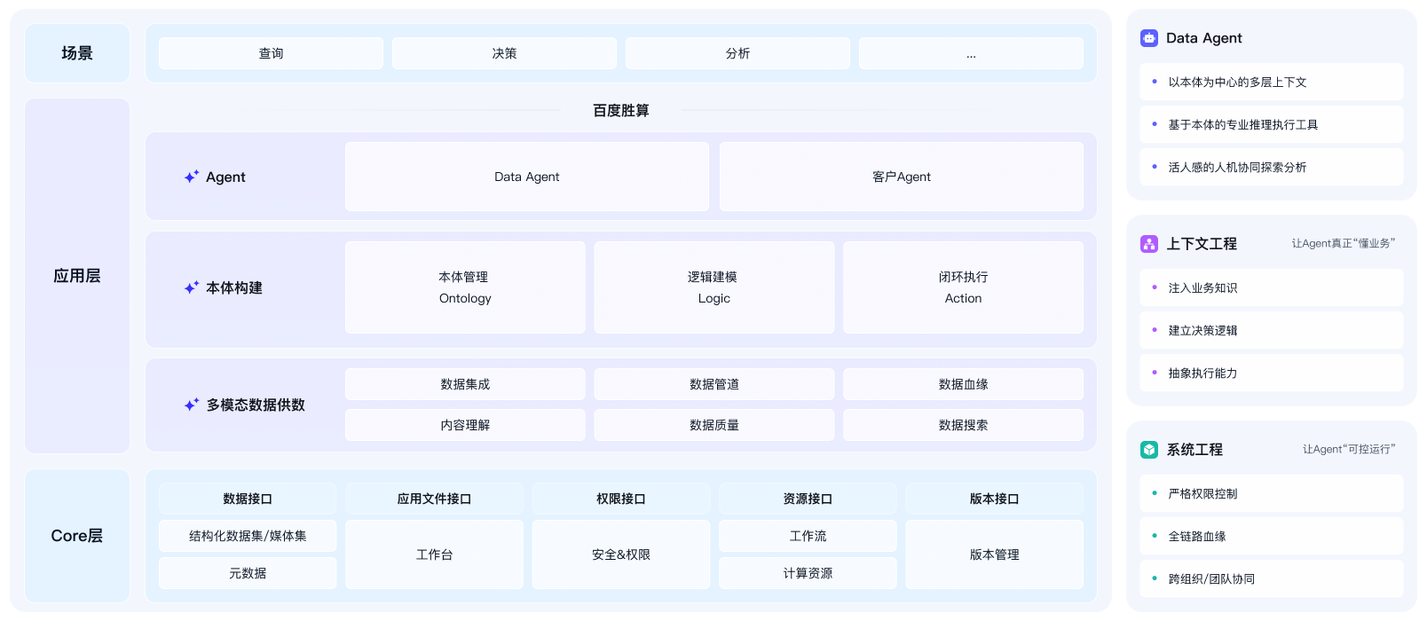Click the 让Agent“可控运行” subtitle

tap(1349, 450)
